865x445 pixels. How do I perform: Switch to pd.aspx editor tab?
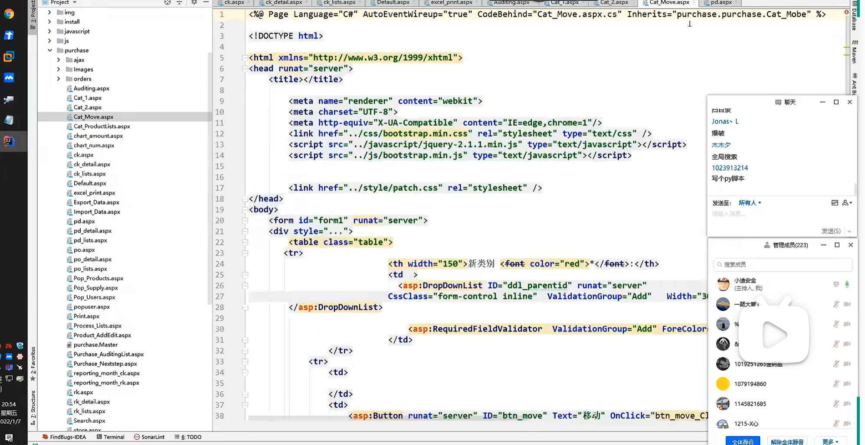tap(721, 3)
